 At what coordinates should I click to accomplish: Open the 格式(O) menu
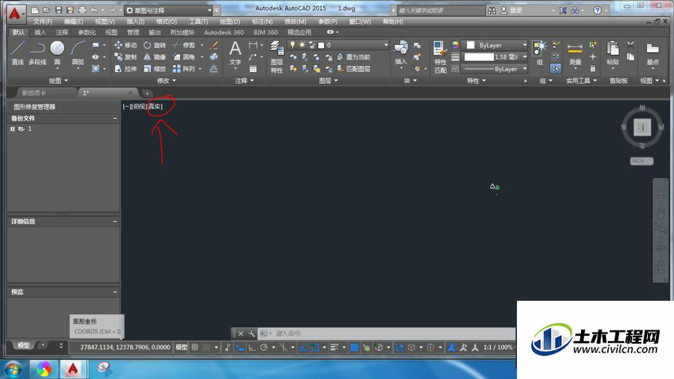(x=166, y=22)
